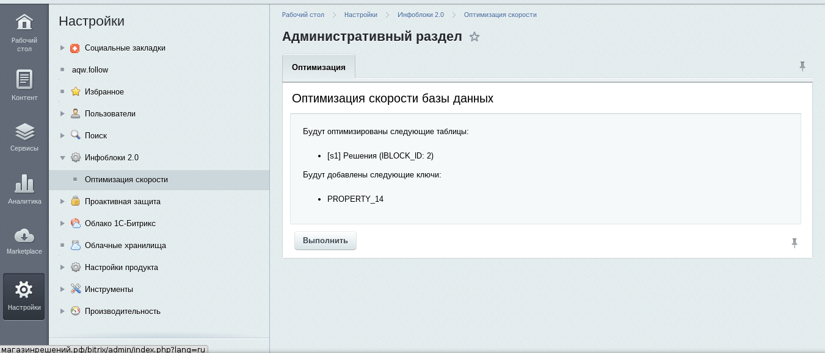The image size is (825, 353).
Task: Open Настройки from the breadcrumb trail
Action: 360,15
